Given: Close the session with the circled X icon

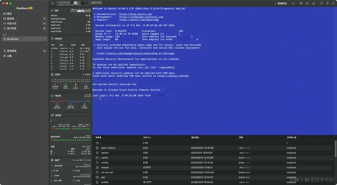Looking at the screenshot, I should point(333,3).
